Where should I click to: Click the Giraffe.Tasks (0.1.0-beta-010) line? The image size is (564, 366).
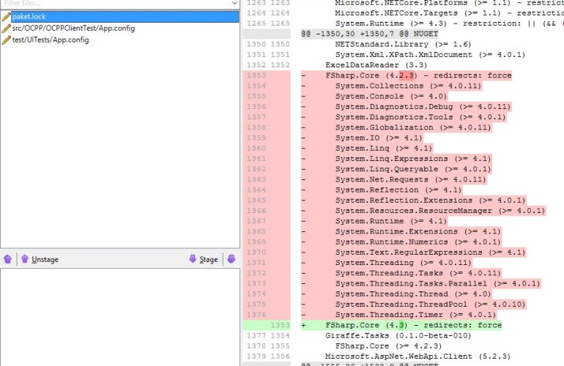click(387, 335)
